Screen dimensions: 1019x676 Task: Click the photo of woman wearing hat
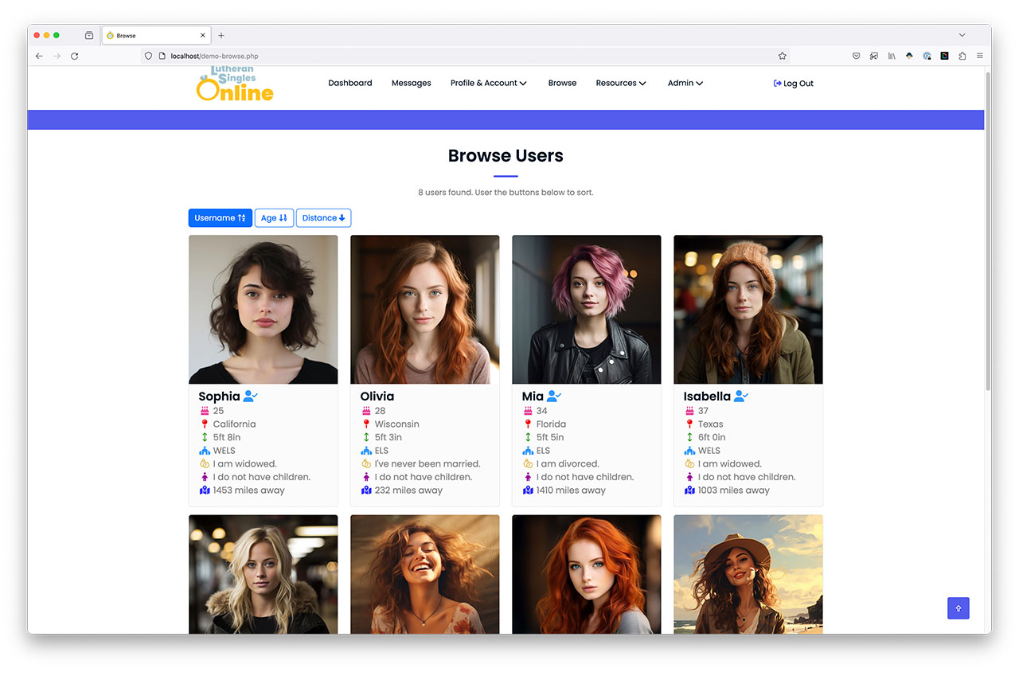(748, 574)
